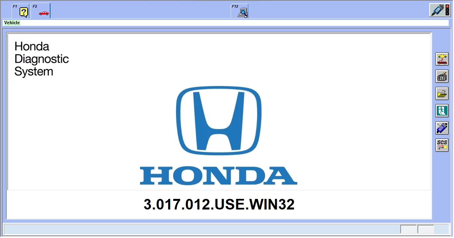The height and width of the screenshot is (238, 454).
Task: Click the Honda Diagnostic System title text
Action: [x=41, y=59]
